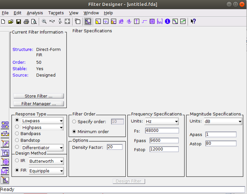The height and width of the screenshot is (194, 247).
Task: Click the What's This help arrow icon
Action: (193, 22)
